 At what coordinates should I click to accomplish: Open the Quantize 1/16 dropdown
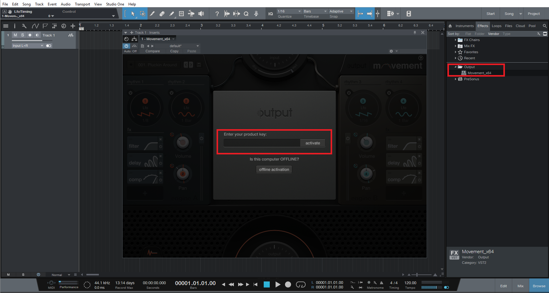click(x=289, y=11)
